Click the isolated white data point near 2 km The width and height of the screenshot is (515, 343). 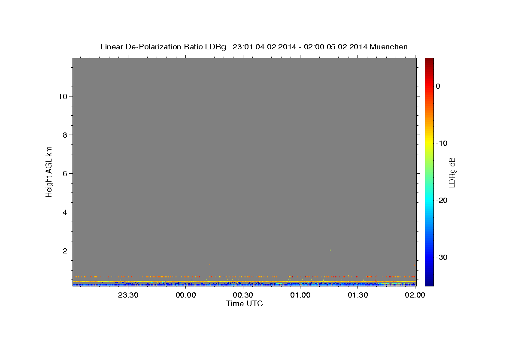point(330,250)
